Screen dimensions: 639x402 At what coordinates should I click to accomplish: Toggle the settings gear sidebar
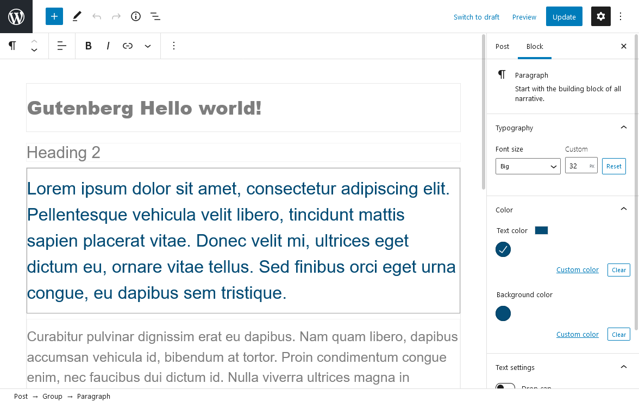click(601, 17)
